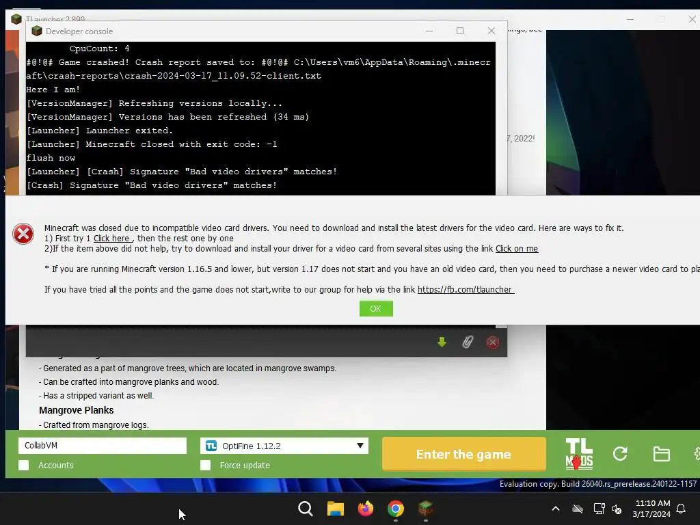Screen dimensions: 700x525
Task: Select the Minecraft TLauncher taskbar icon
Action: 425,509
